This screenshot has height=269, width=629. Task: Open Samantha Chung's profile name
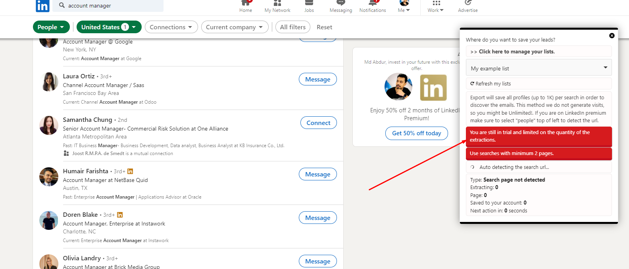tap(87, 119)
